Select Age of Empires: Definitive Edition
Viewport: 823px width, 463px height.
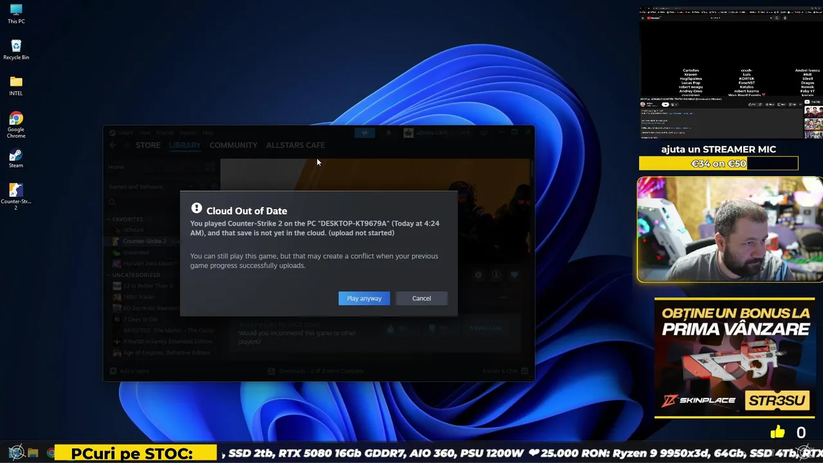[161, 352]
